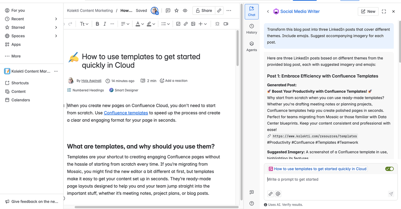Copy page link icon next to Share
The image size is (401, 209).
[x=219, y=11]
